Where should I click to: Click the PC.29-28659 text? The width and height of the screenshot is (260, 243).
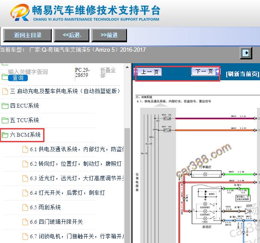(82, 73)
